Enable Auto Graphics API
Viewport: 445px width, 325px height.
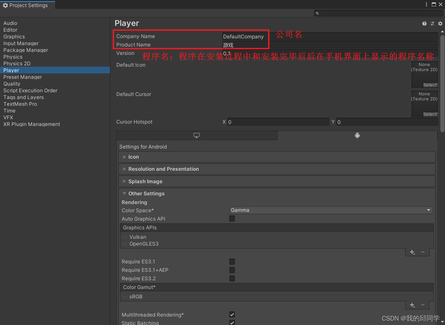[232, 219]
